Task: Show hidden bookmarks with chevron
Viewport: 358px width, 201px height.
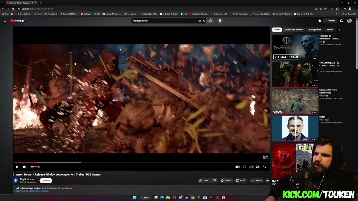Action: (x=336, y=14)
